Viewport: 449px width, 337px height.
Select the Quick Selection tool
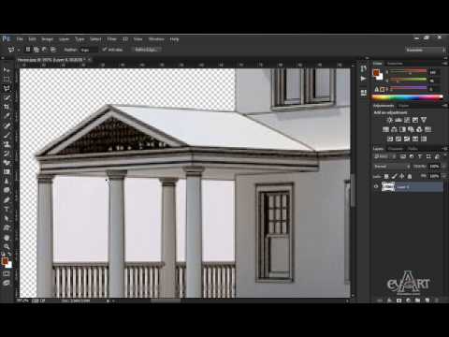(x=7, y=97)
